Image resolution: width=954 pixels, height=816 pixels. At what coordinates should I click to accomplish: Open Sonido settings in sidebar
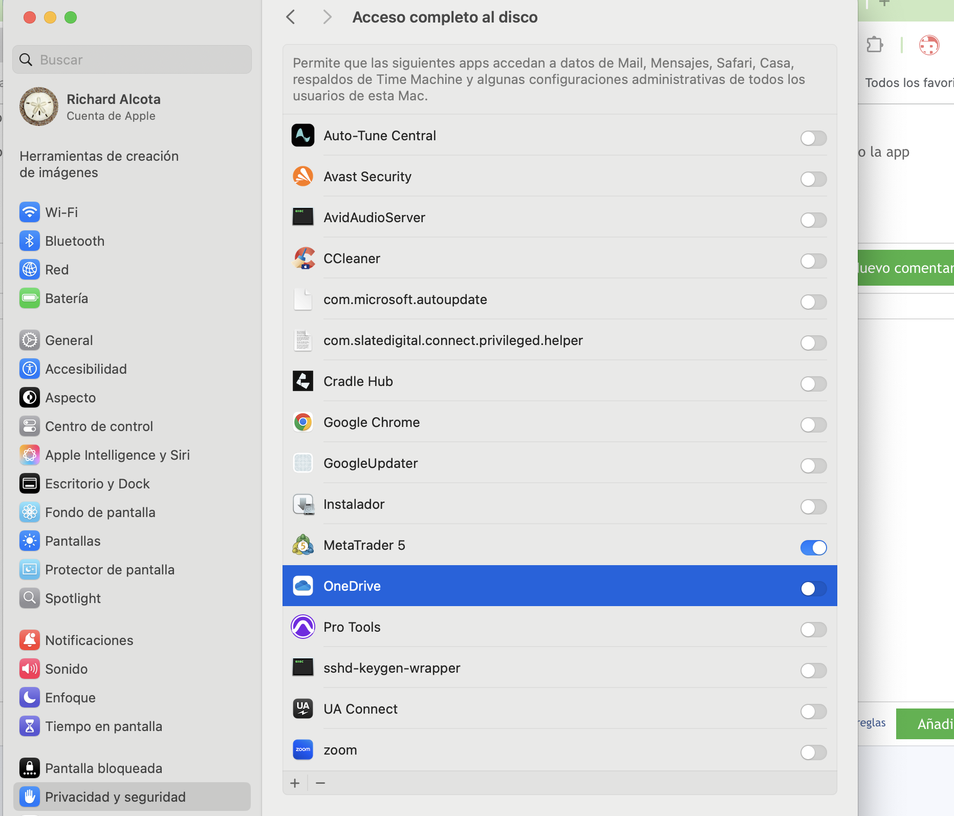[132, 669]
